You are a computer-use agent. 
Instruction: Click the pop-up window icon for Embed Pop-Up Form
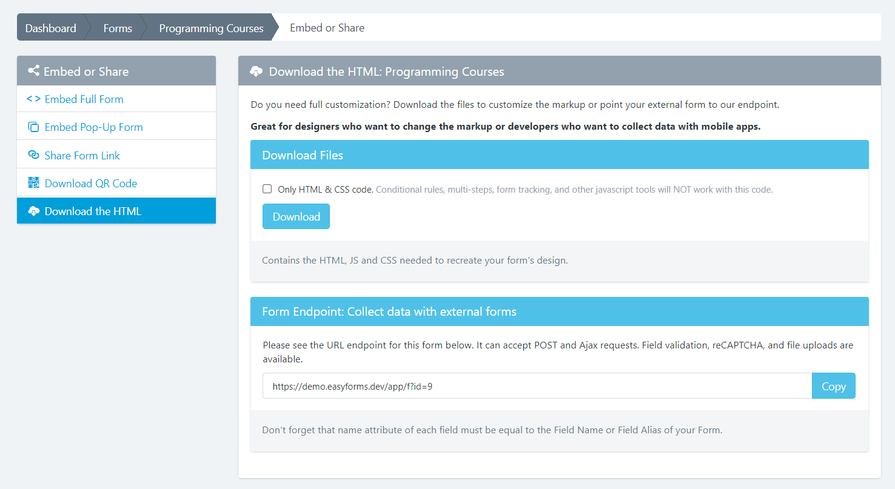(33, 127)
